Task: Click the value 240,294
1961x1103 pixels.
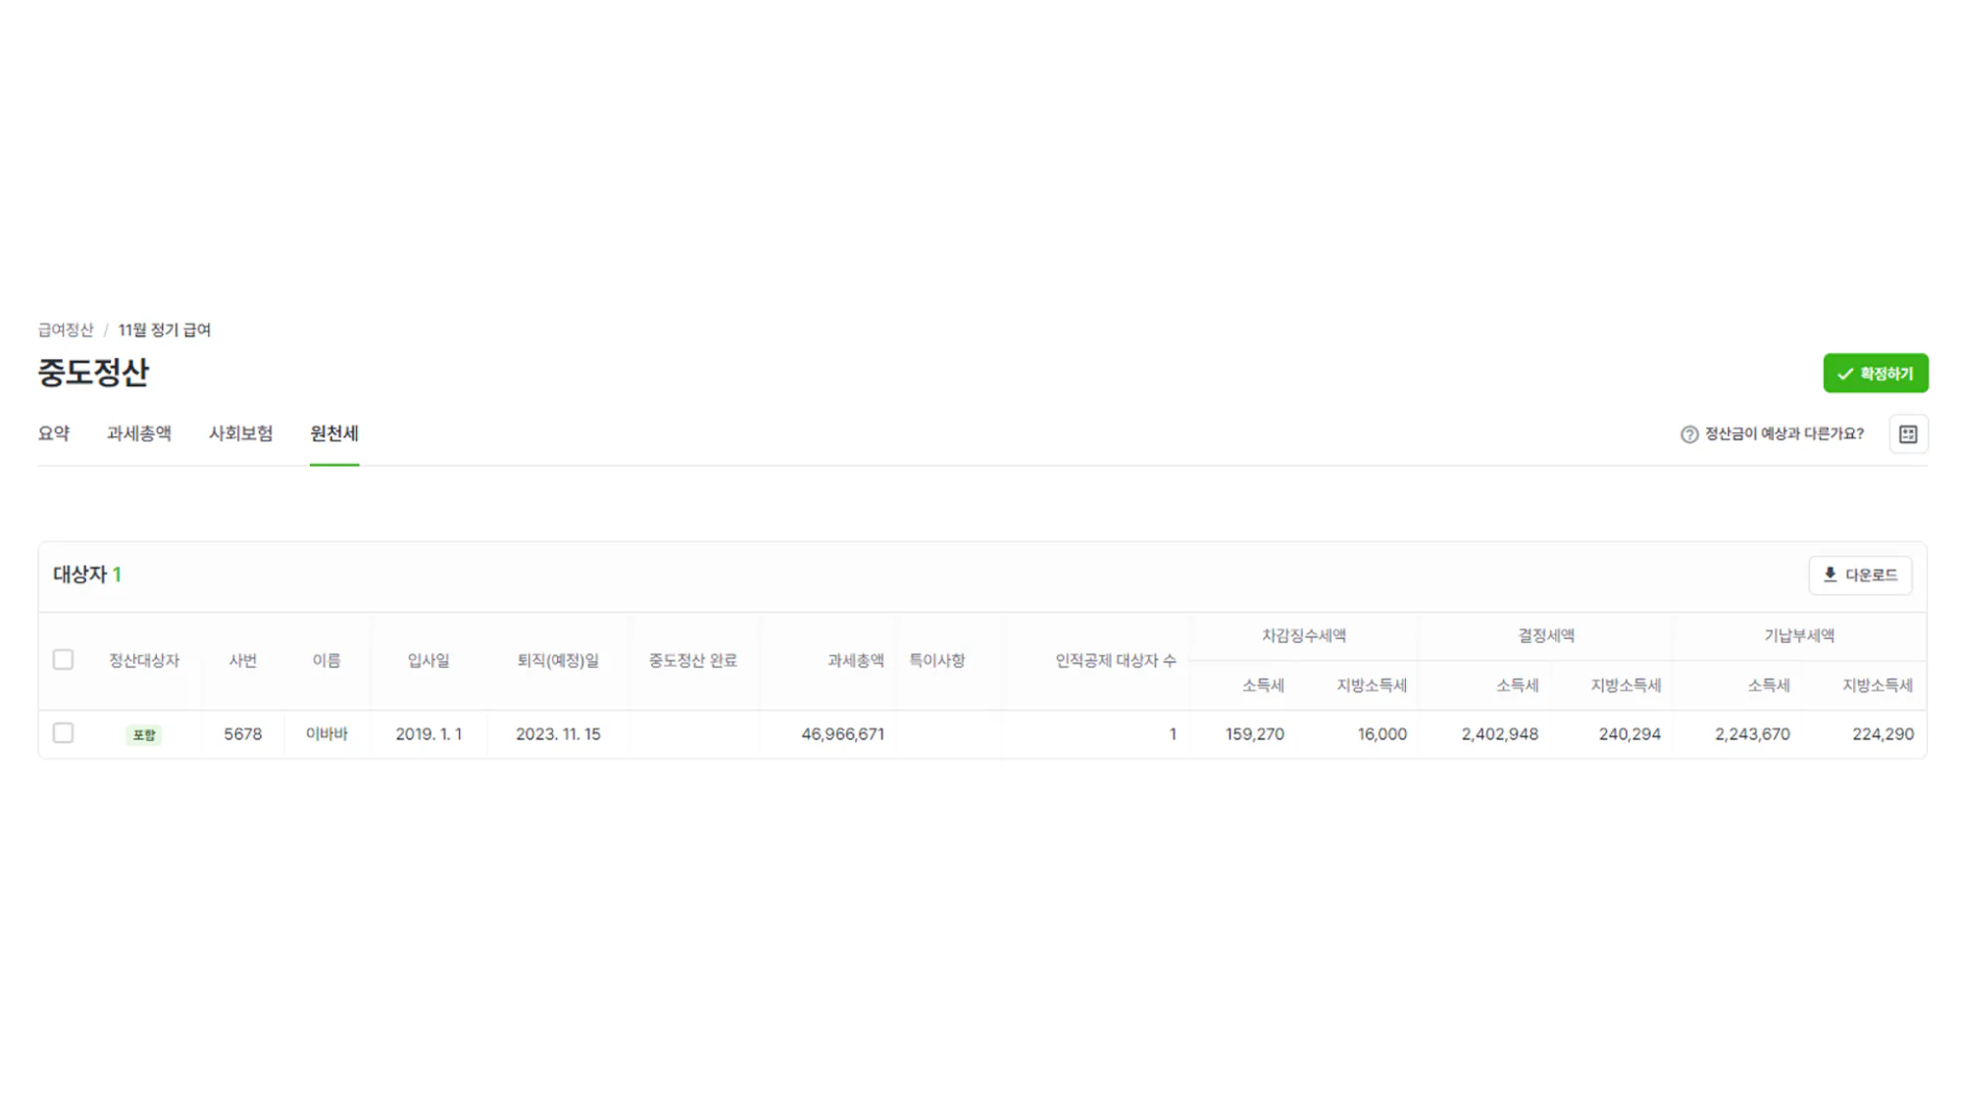Action: coord(1629,733)
